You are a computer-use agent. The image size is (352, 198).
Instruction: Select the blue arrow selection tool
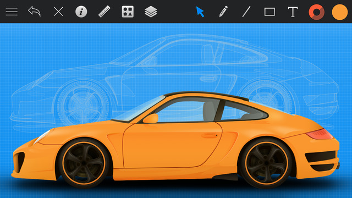pyautogui.click(x=200, y=12)
